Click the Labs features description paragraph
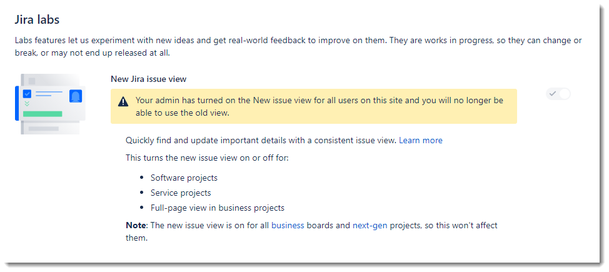The width and height of the screenshot is (609, 272). tap(298, 47)
